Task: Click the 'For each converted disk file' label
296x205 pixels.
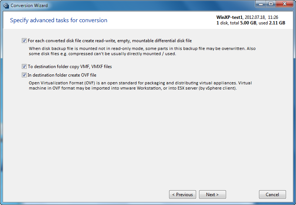Action: coord(110,41)
